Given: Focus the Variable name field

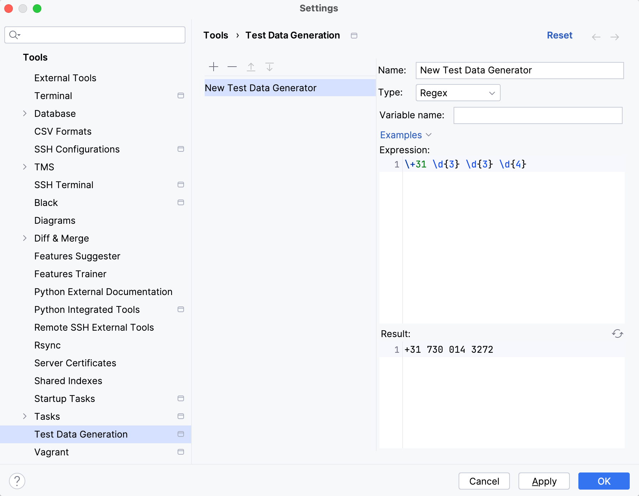Looking at the screenshot, I should coord(537,115).
